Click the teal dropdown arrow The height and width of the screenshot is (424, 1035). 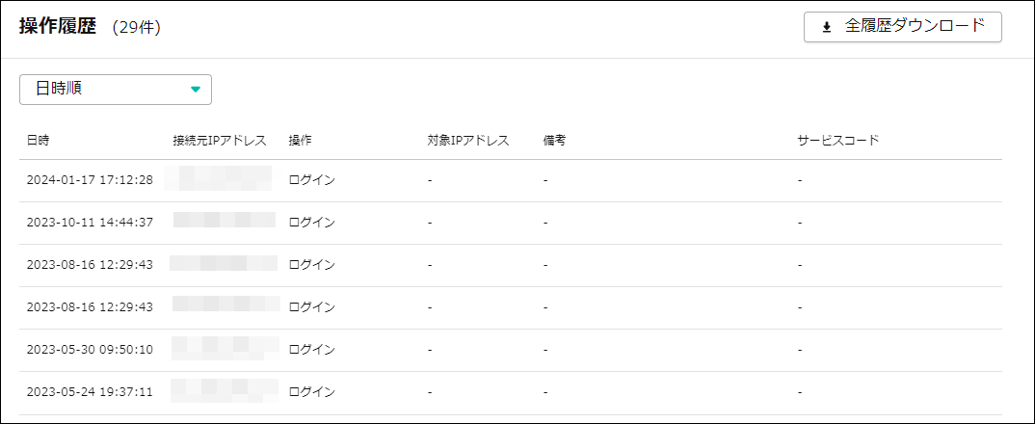[x=196, y=89]
